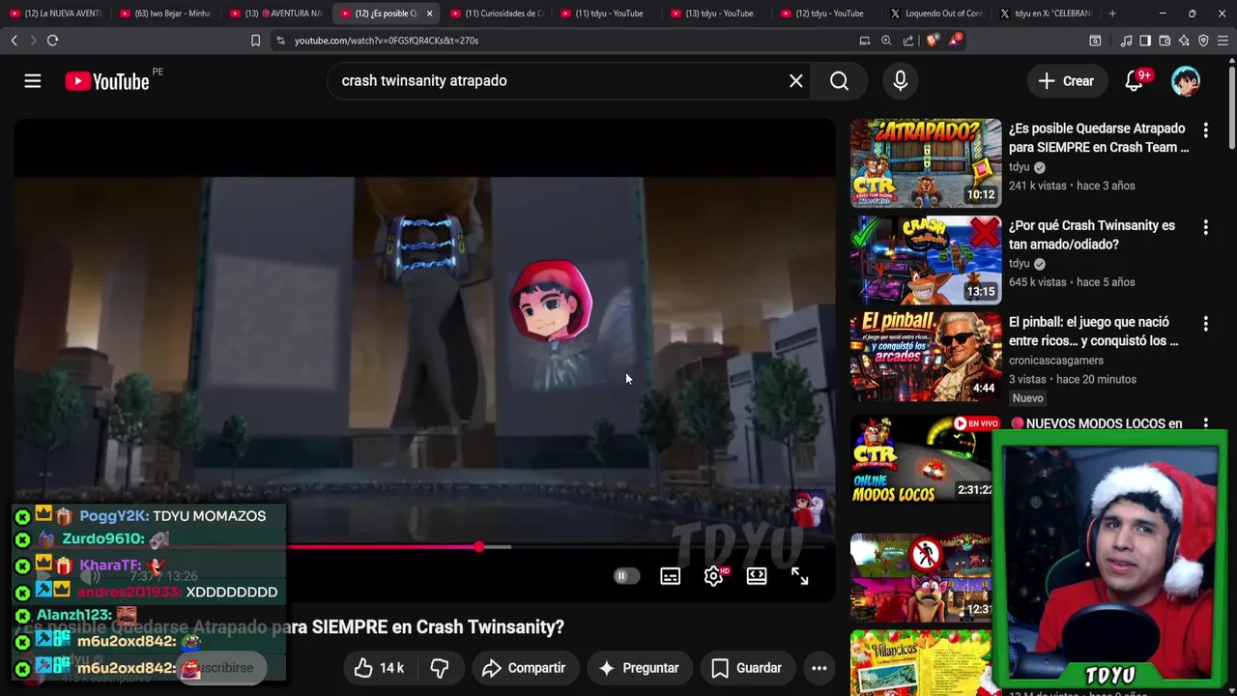Open the Modos Locos live thumbnail
This screenshot has width=1237, height=696.
[920, 459]
